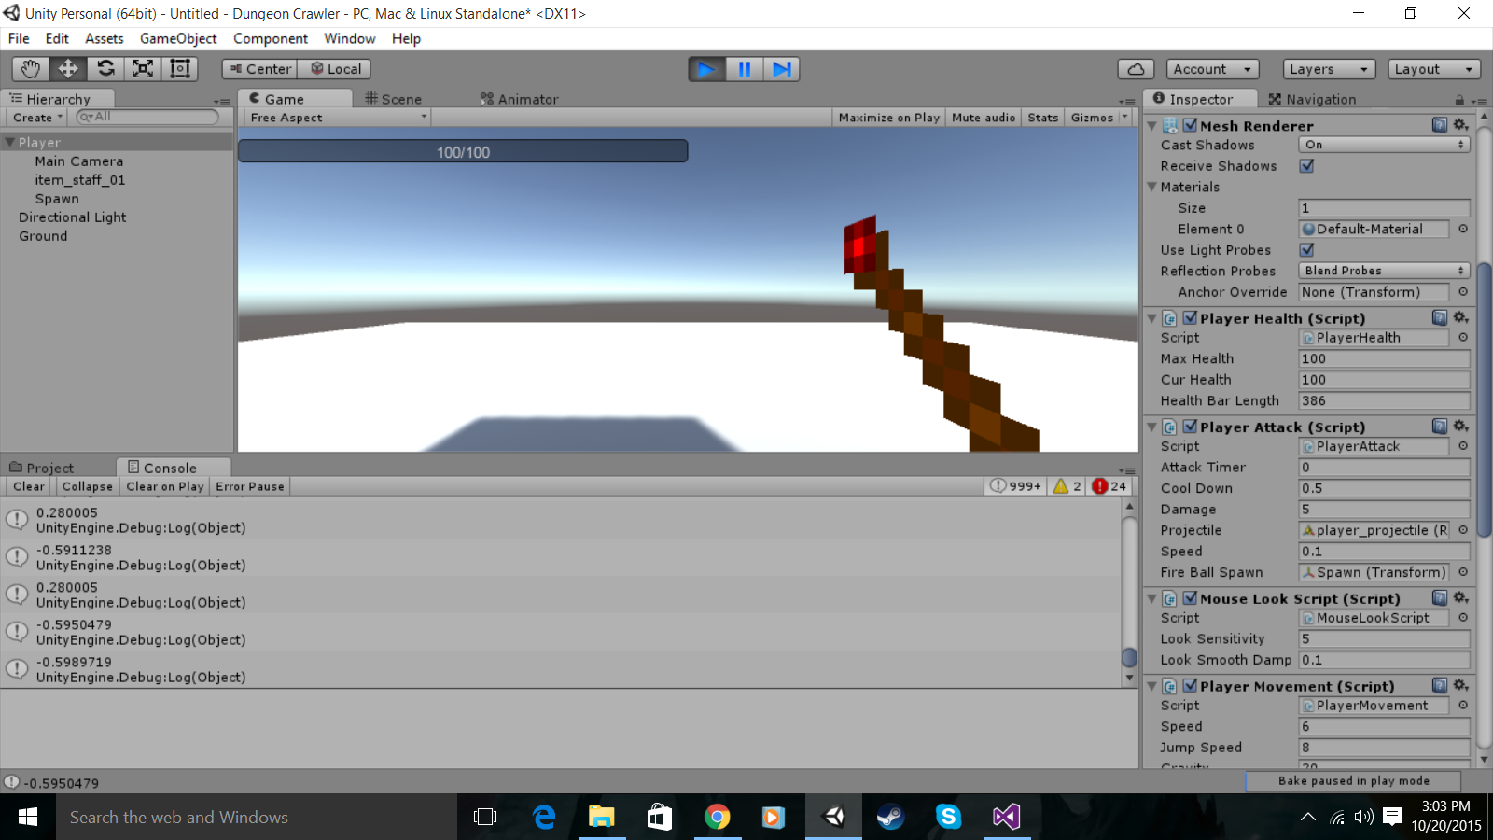Toggle Receive Shadows checkbox

click(x=1306, y=165)
